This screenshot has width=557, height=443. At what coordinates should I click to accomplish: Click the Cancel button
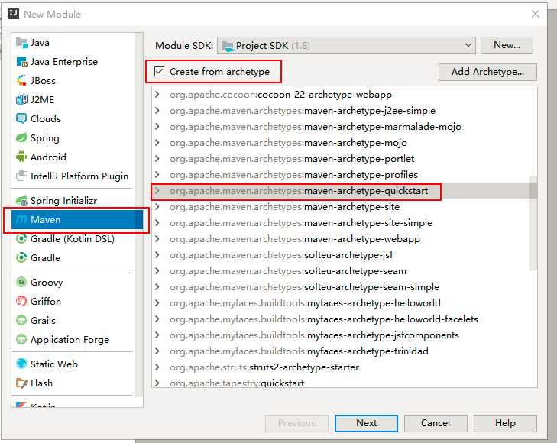pyautogui.click(x=436, y=423)
